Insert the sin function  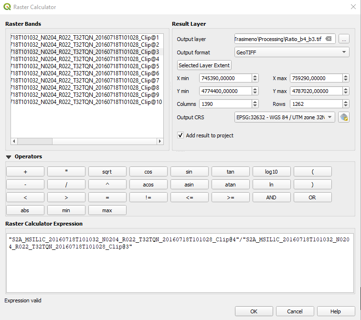(189, 172)
